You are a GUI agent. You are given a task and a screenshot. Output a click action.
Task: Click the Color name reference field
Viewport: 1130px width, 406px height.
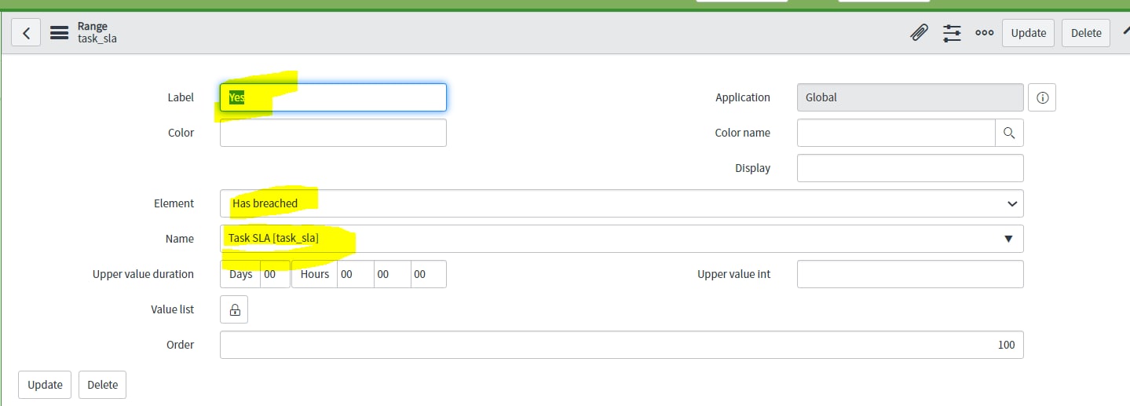pyautogui.click(x=896, y=133)
